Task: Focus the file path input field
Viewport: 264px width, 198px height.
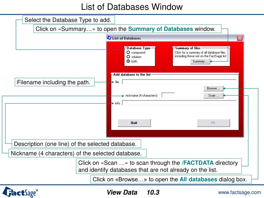Action: click(x=179, y=82)
